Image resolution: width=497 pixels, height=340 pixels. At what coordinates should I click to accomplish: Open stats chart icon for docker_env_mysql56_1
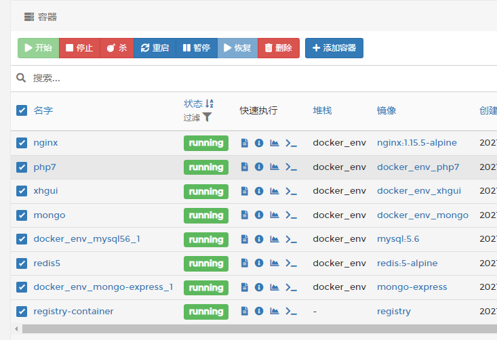275,239
